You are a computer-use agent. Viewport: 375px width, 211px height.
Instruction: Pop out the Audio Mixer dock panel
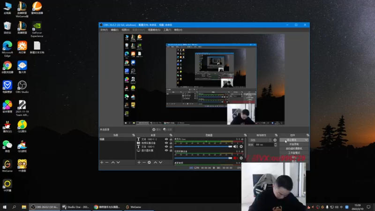(x=245, y=135)
